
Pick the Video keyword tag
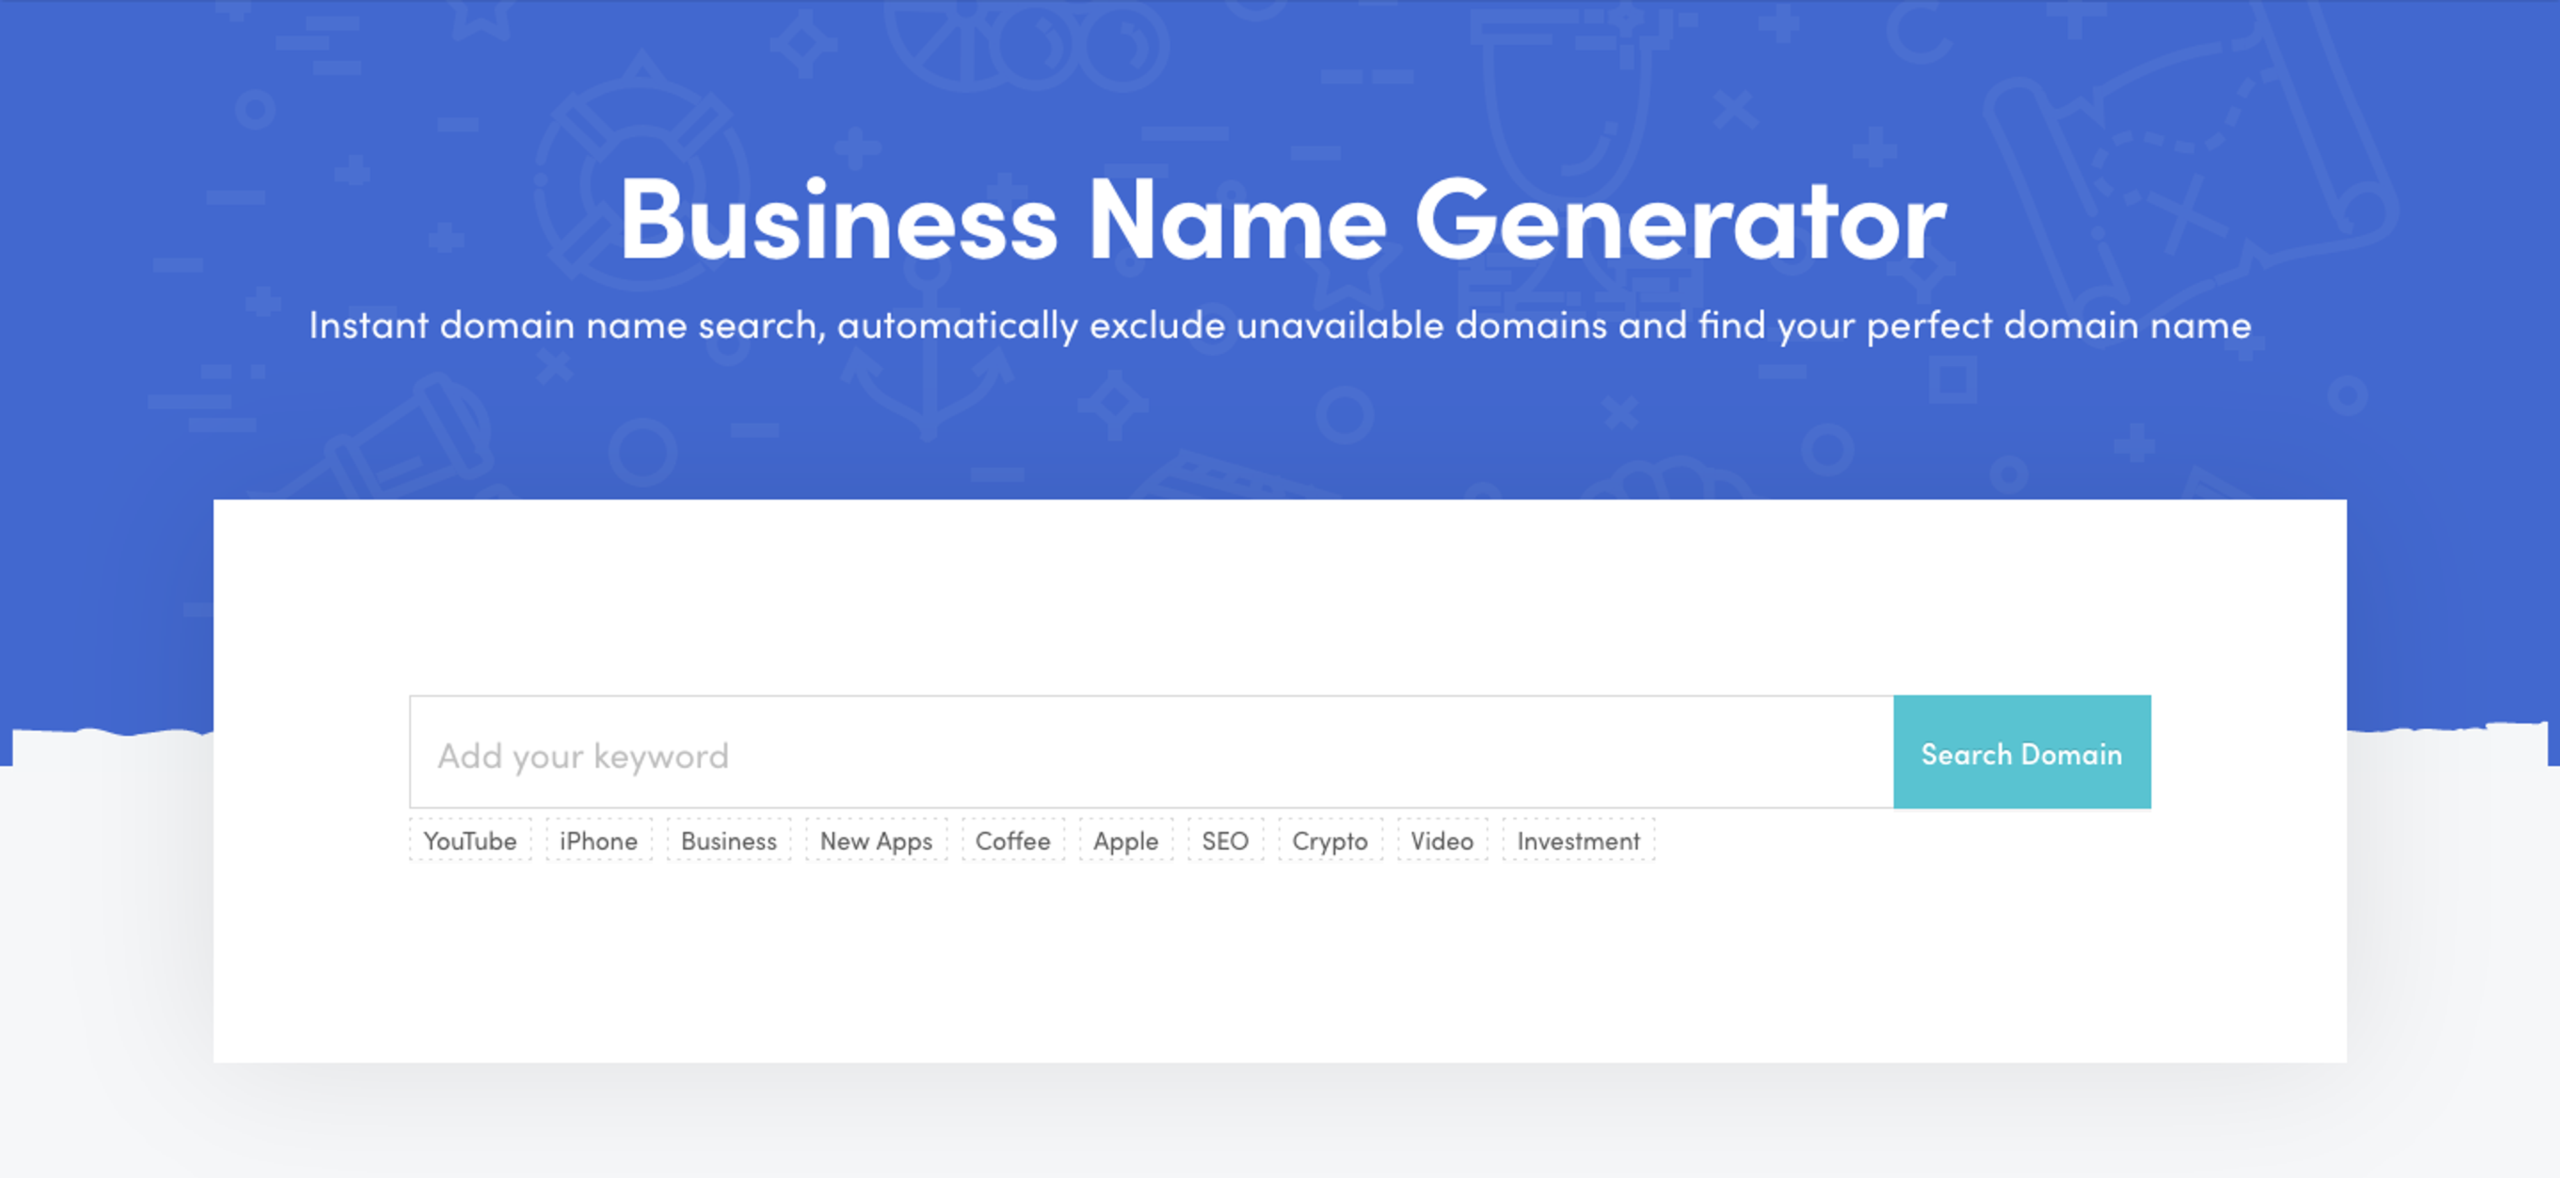tap(1442, 840)
